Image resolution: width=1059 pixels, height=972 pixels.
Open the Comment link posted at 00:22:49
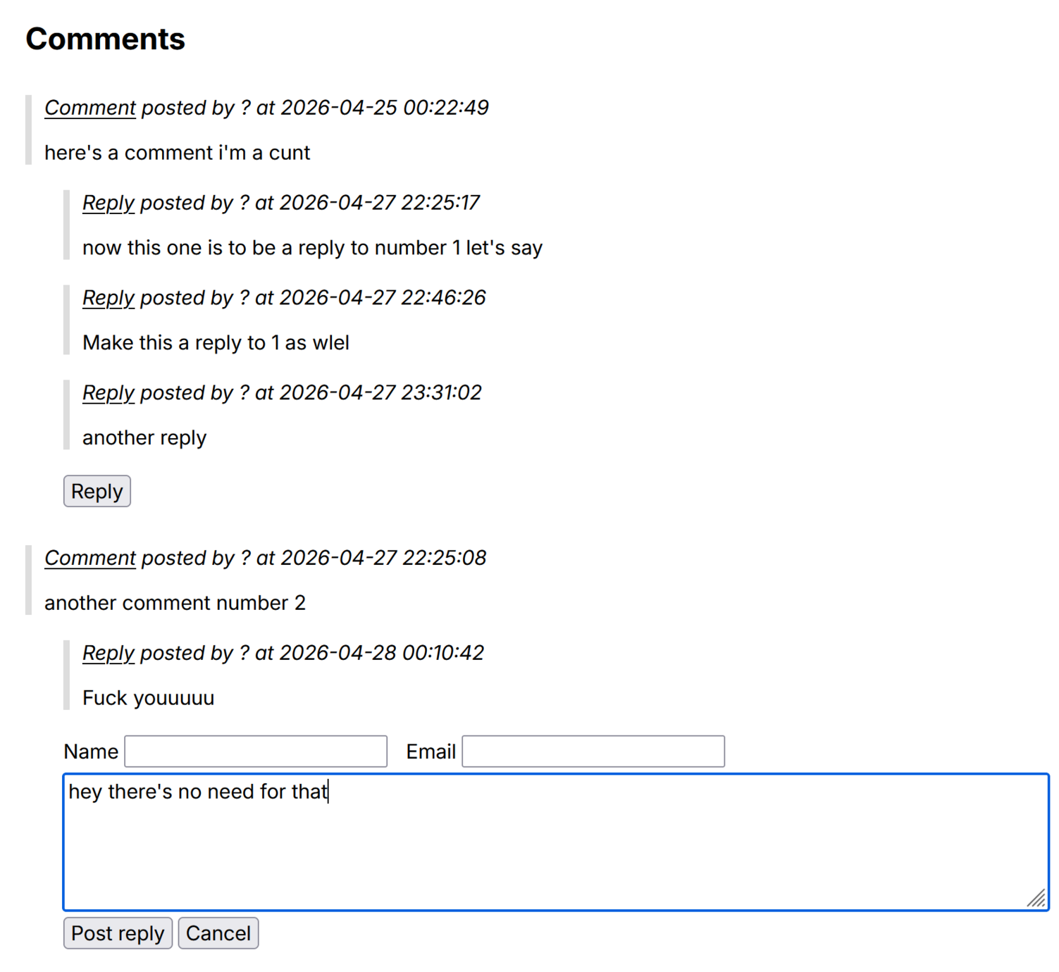(x=89, y=108)
